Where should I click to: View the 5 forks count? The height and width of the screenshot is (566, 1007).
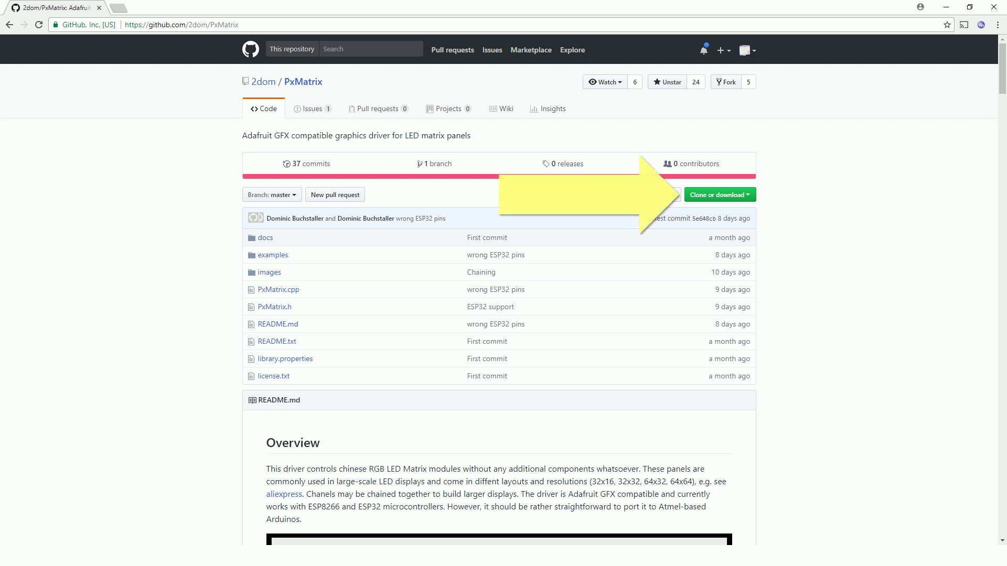748,82
